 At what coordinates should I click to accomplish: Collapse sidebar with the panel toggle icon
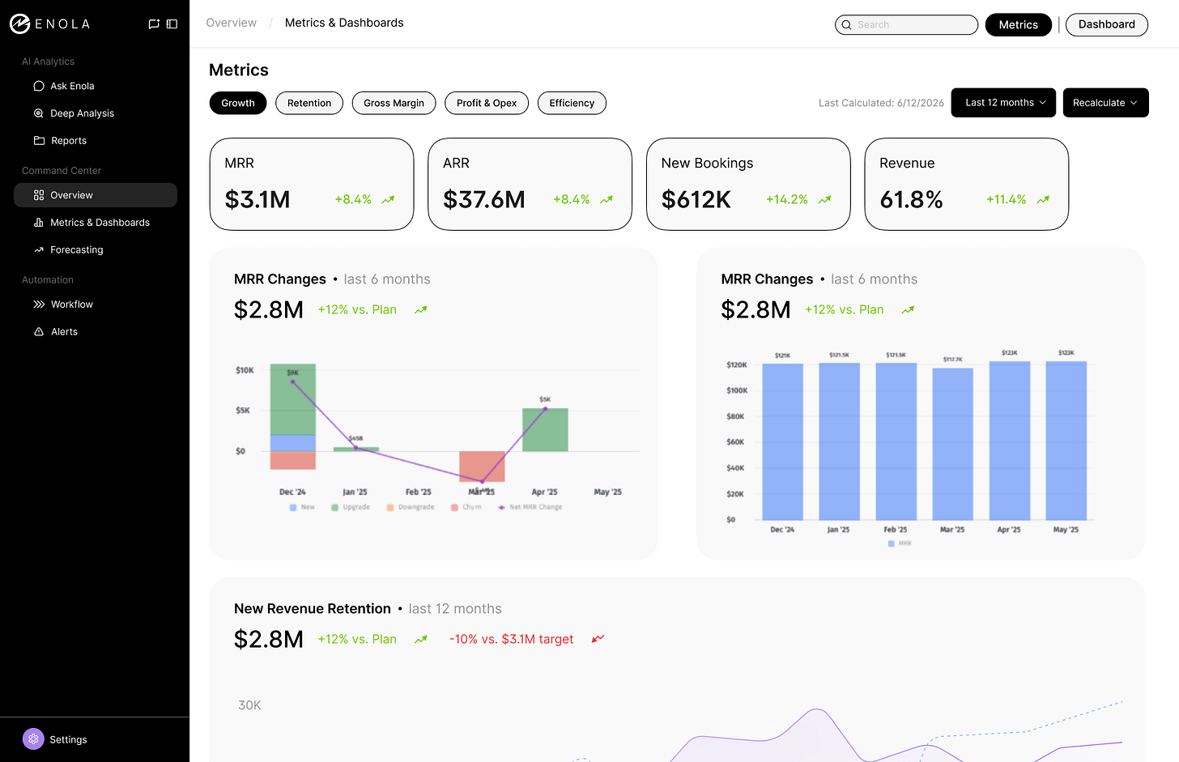point(172,24)
